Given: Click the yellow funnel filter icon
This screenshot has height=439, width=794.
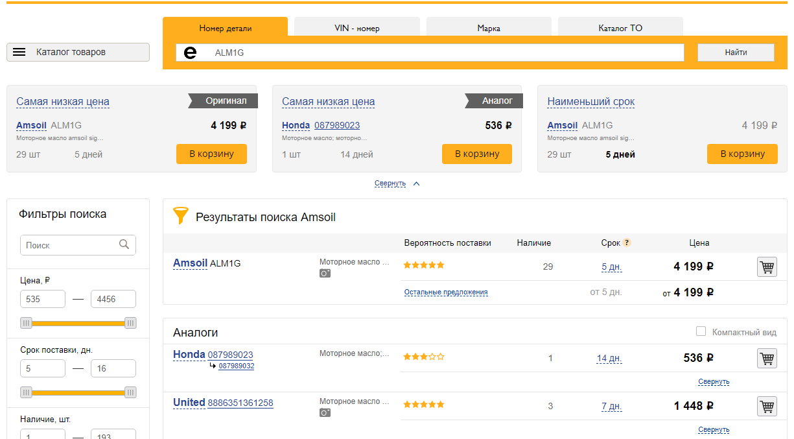Looking at the screenshot, I should [x=181, y=216].
